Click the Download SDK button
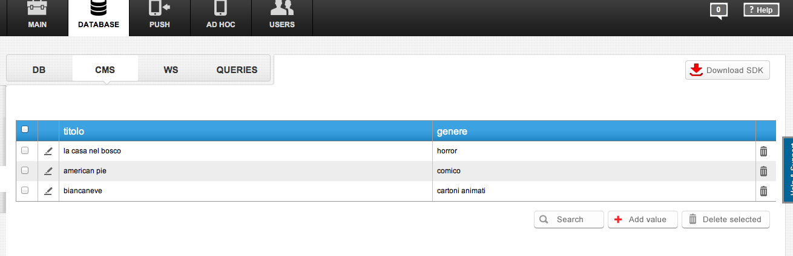 (x=728, y=70)
